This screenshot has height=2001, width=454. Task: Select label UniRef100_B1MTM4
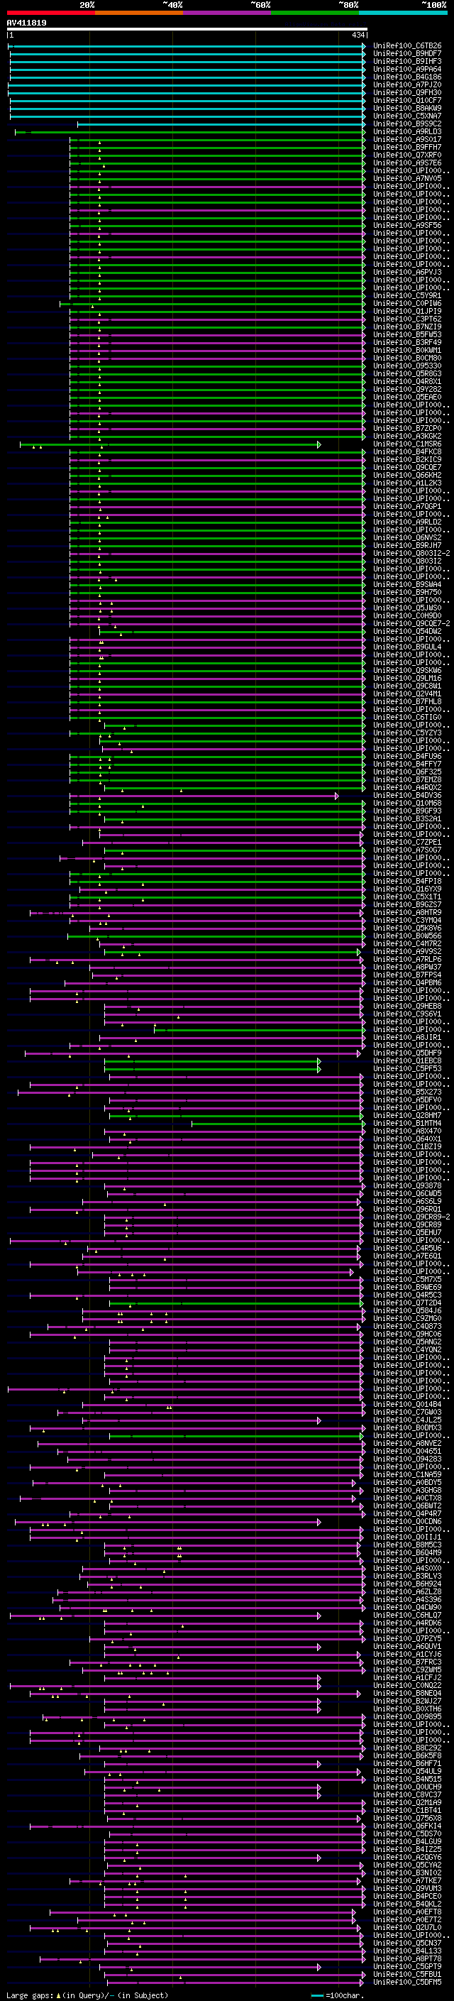click(407, 1123)
